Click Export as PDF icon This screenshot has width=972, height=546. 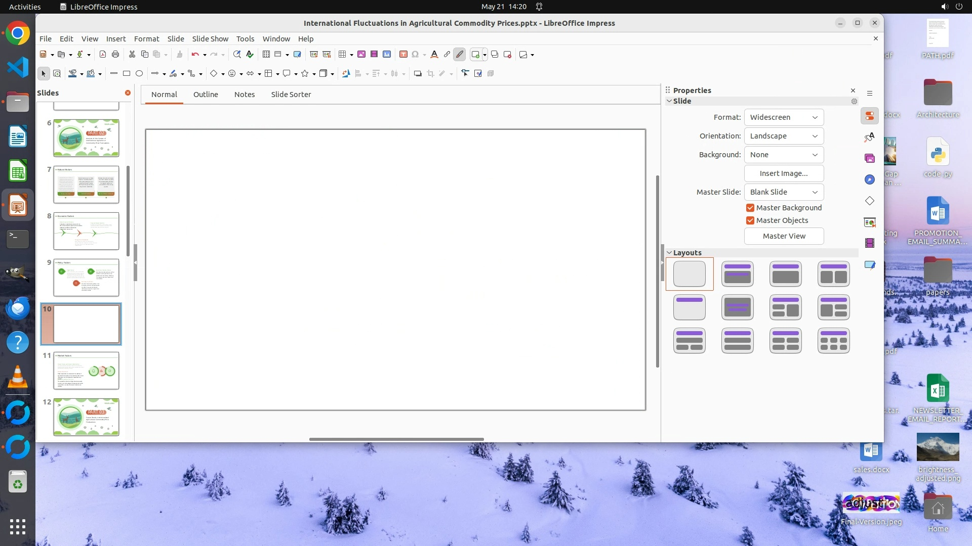103,55
